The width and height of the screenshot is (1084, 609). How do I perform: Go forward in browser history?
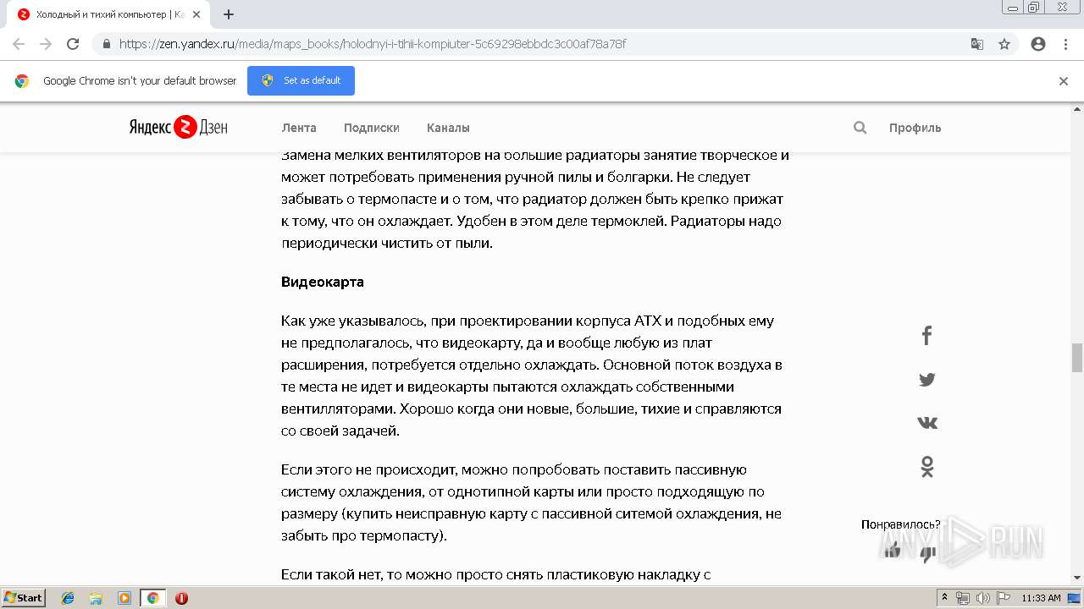[46, 44]
